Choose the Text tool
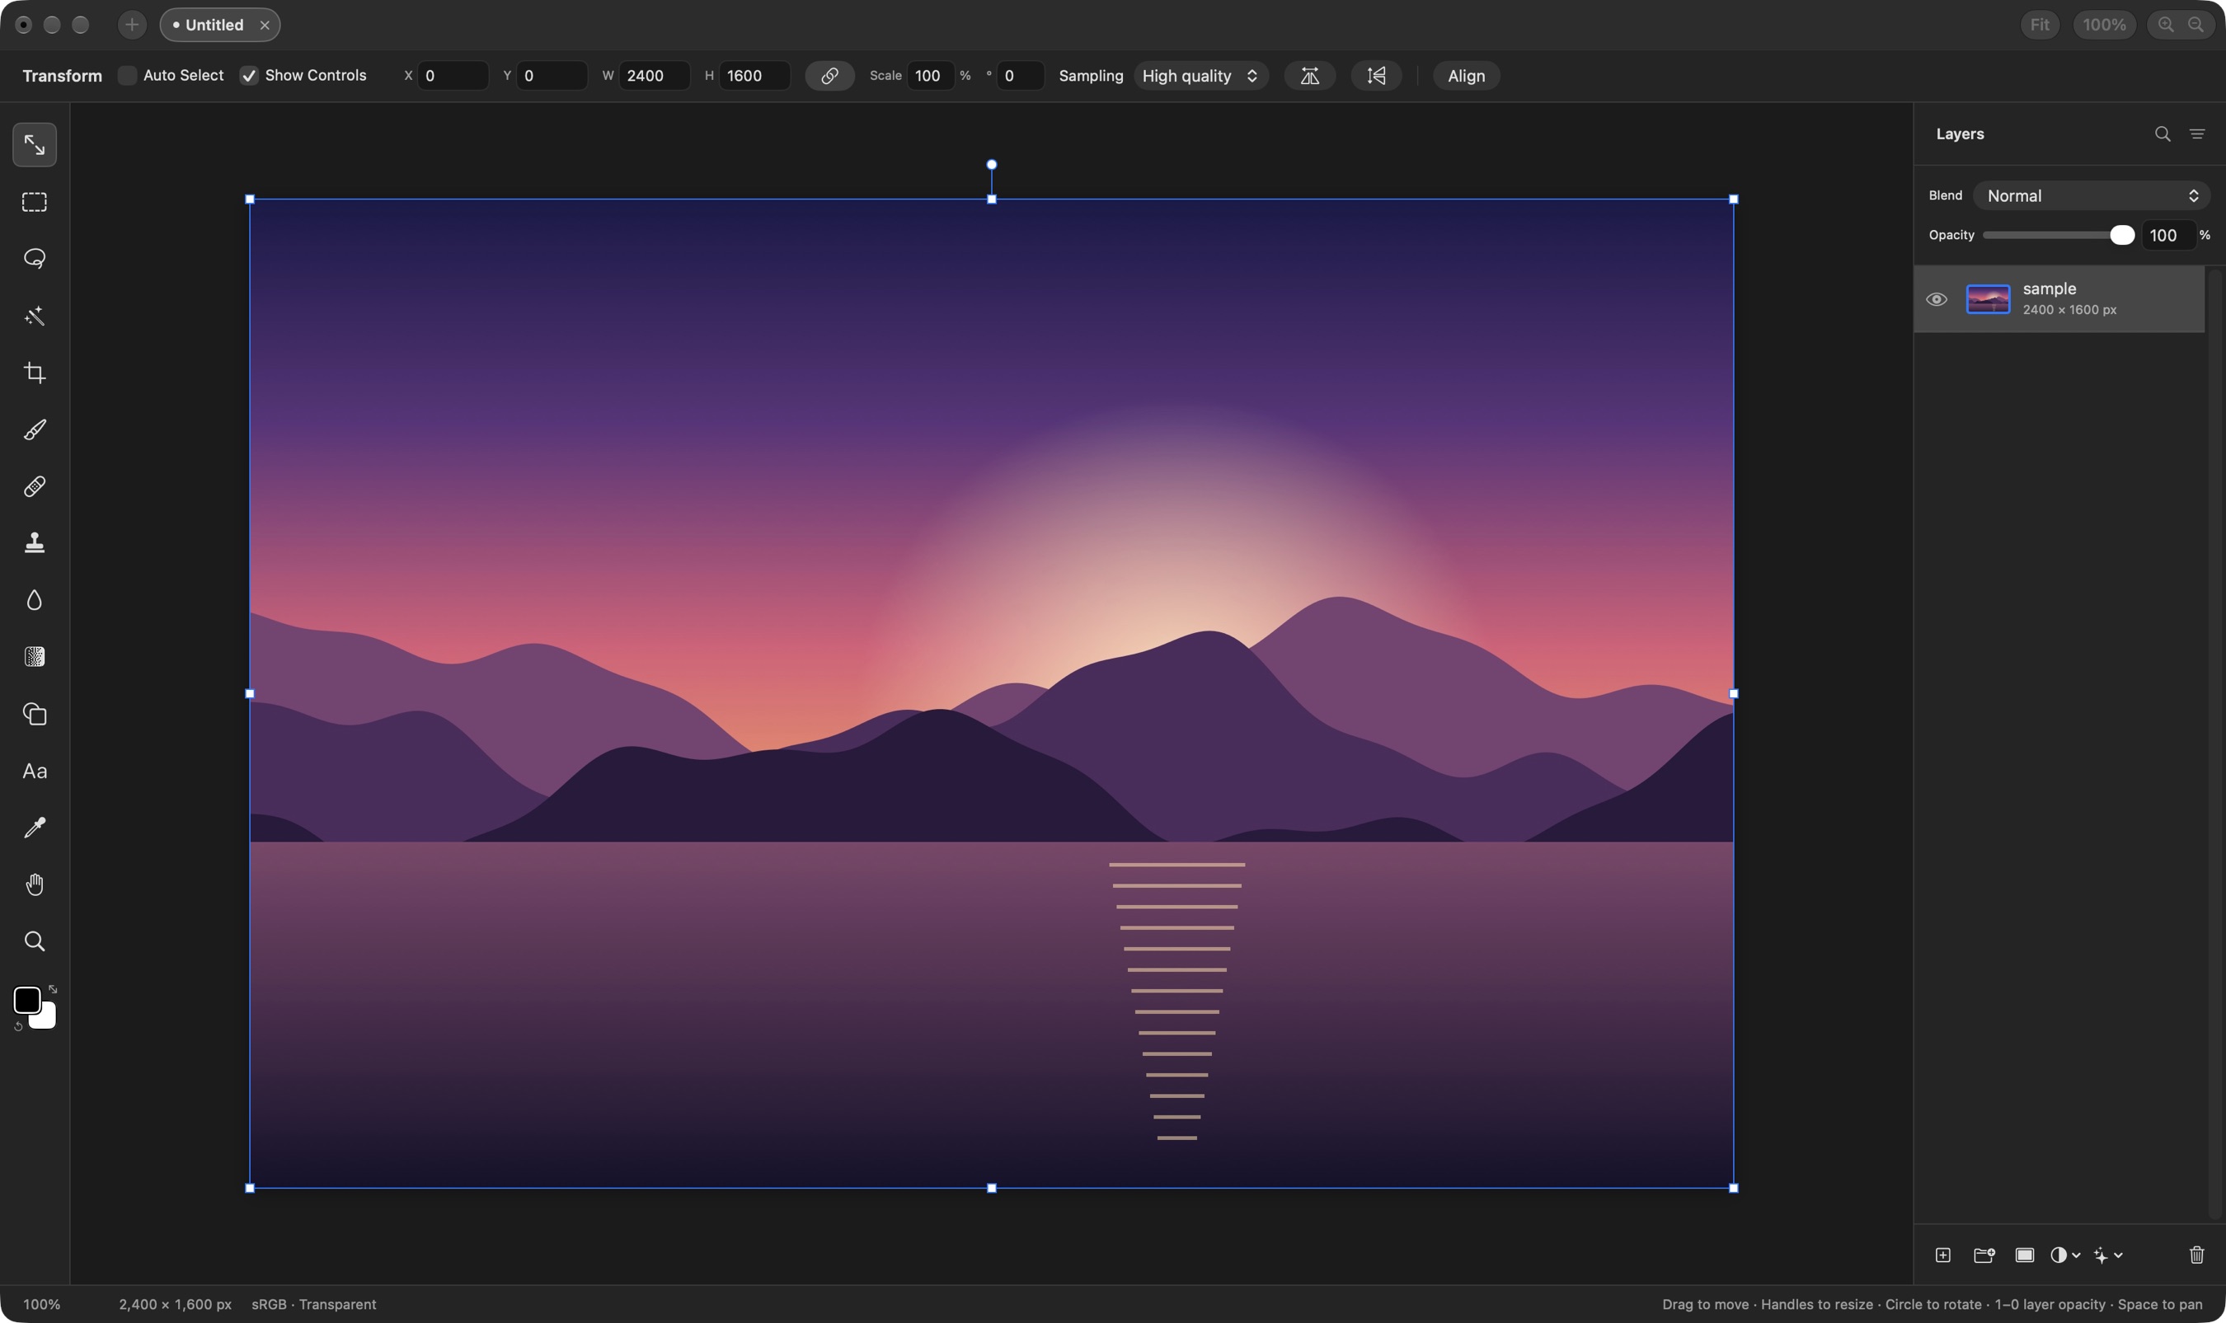The image size is (2226, 1323). pyautogui.click(x=35, y=772)
